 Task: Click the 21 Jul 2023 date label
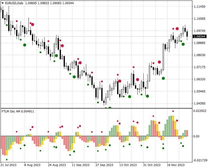[8, 165]
